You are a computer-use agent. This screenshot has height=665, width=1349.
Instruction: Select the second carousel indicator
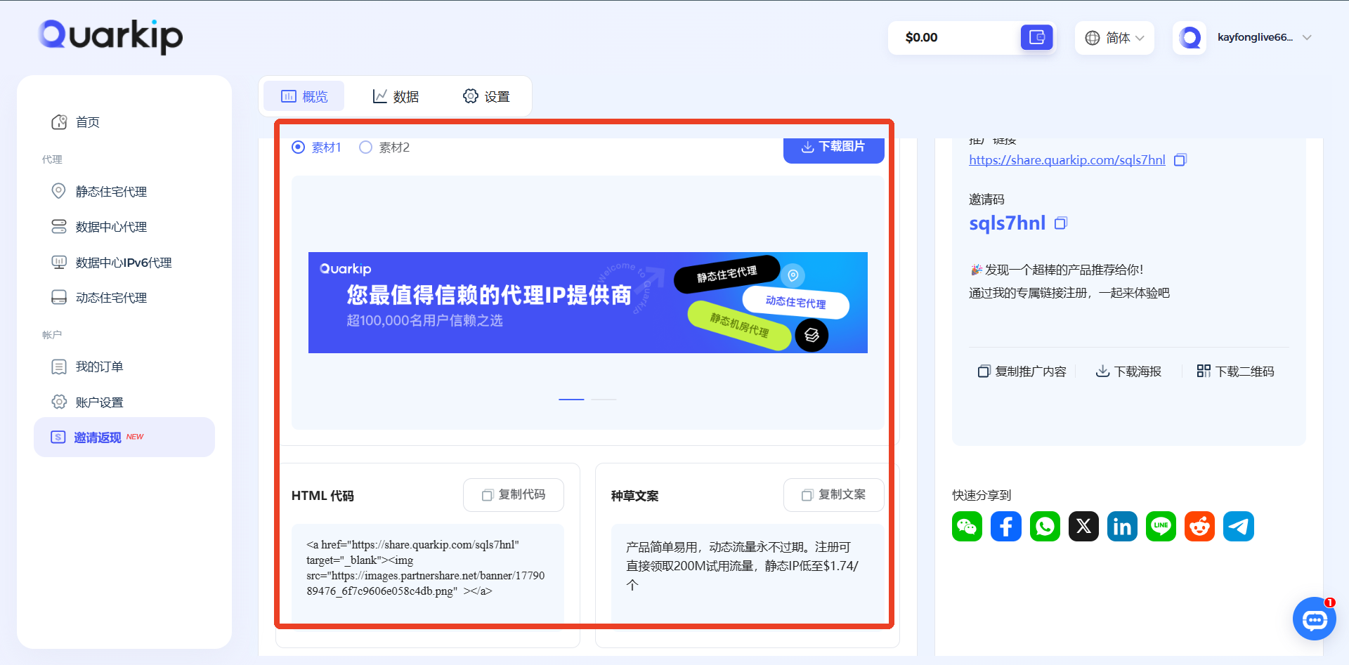tap(604, 399)
